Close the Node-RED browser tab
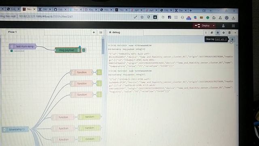 coord(34,9)
